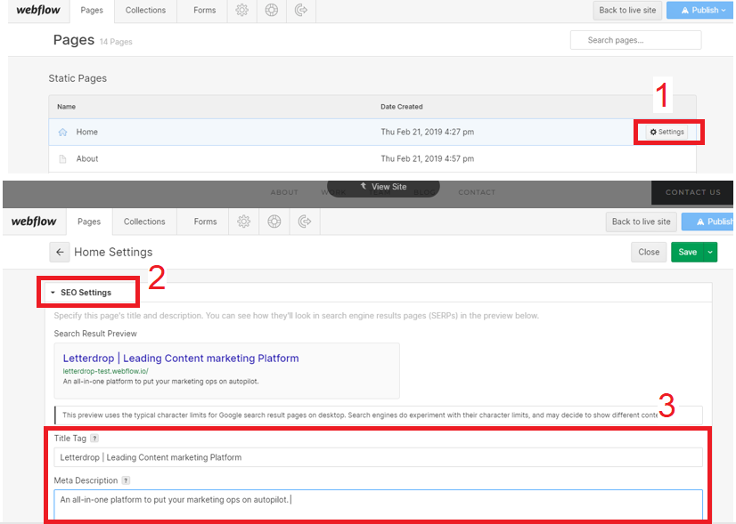Open the Save button dropdown arrow
This screenshot has height=524, width=736.
tap(709, 252)
